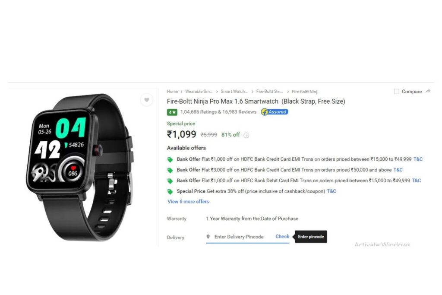This screenshot has height=295, width=442.
Task: Open the 1,04,685 Ratings & 16,983 Reviews text
Action: pos(218,112)
